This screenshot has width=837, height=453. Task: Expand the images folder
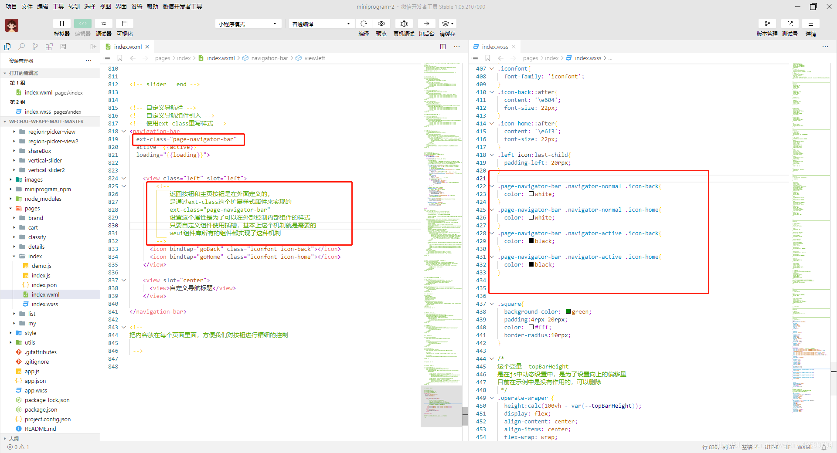click(10, 179)
